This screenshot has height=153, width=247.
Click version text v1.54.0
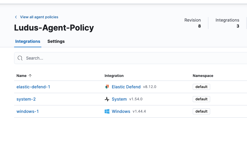[x=136, y=99]
